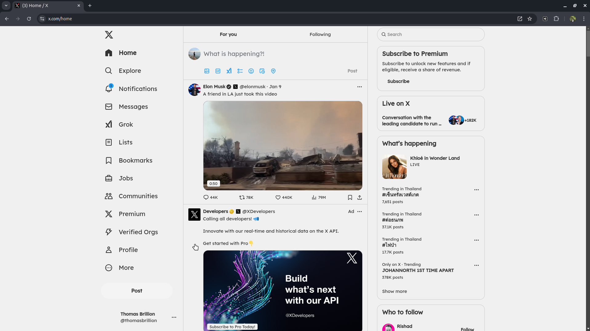Image resolution: width=590 pixels, height=331 pixels.
Task: Attach an image to your post
Action: (x=206, y=71)
